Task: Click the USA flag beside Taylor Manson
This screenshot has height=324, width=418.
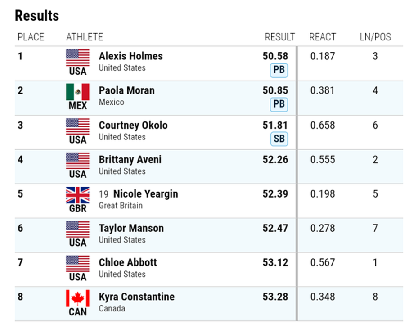Action: [x=78, y=229]
